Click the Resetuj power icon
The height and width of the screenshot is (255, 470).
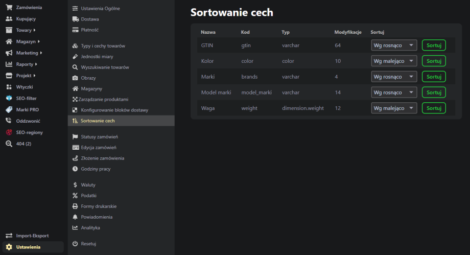(75, 244)
